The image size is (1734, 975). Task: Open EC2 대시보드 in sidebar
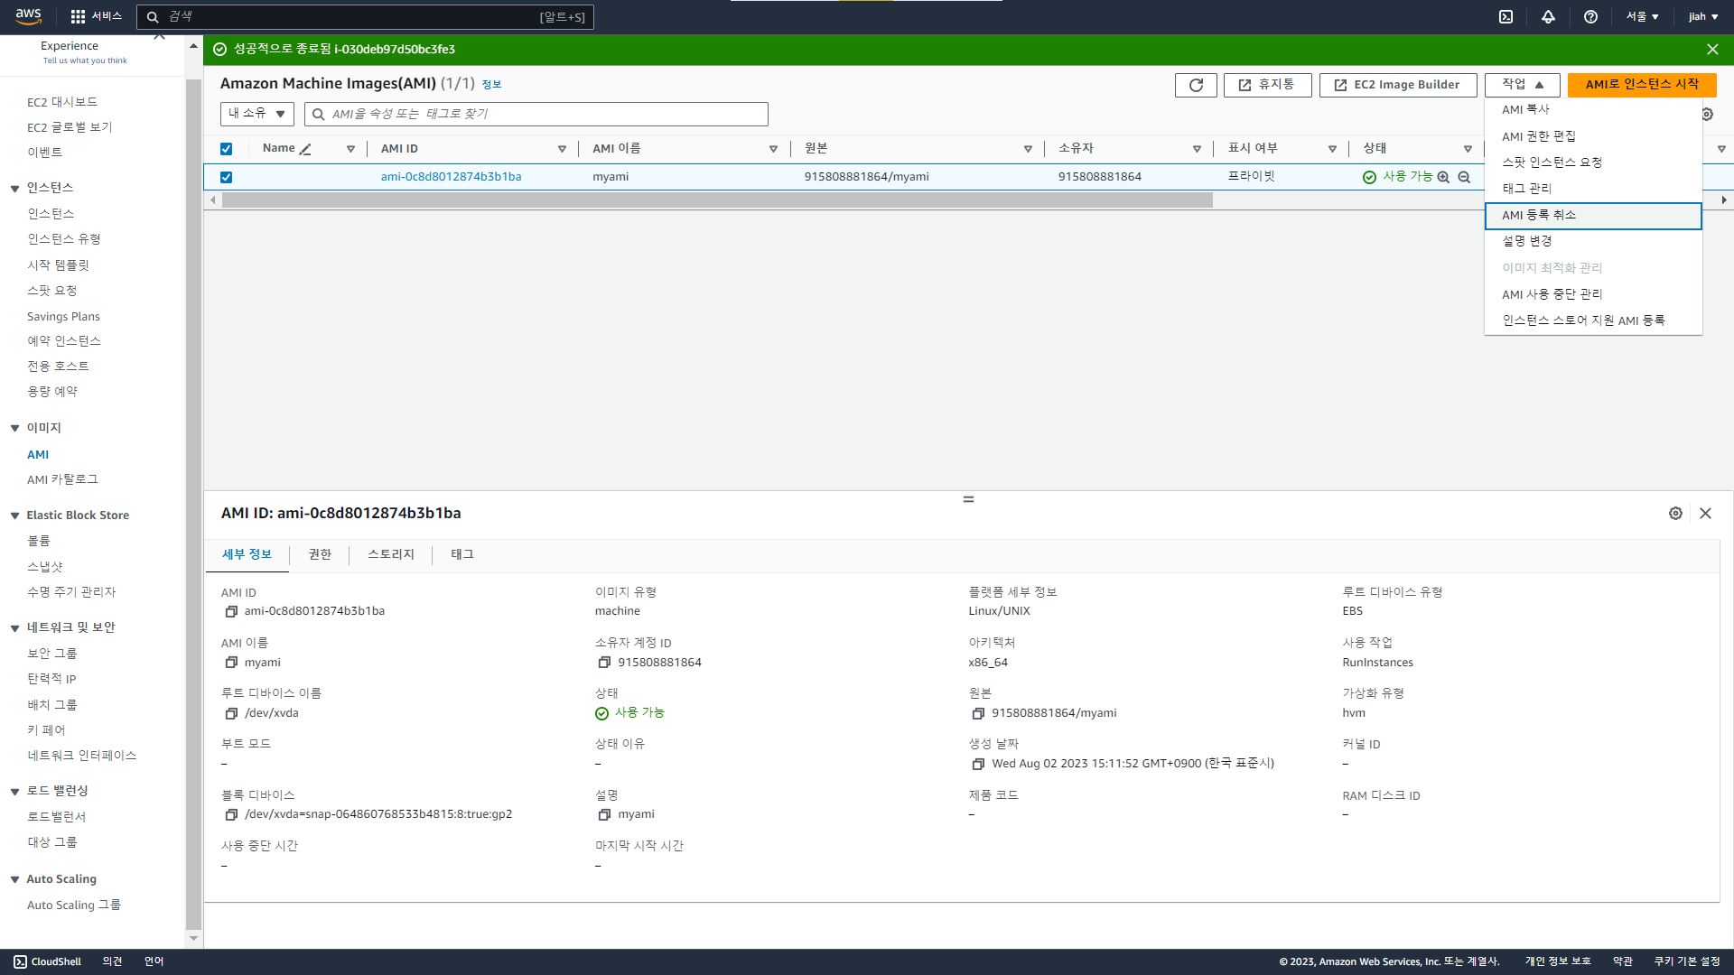(61, 103)
